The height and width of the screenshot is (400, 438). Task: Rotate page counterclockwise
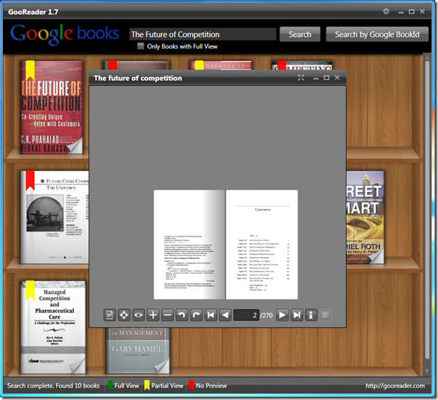coord(182,315)
